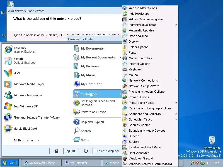Open Mouse settings entry
Viewport: 223px width, 167px height.
click(x=150, y=75)
